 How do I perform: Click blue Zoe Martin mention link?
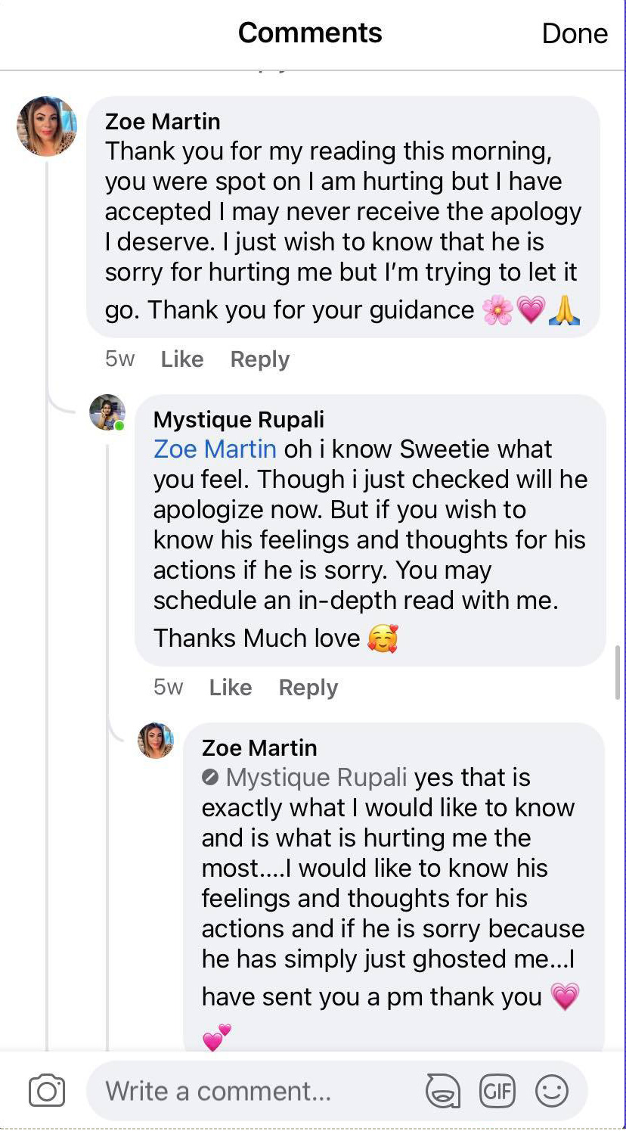[215, 449]
